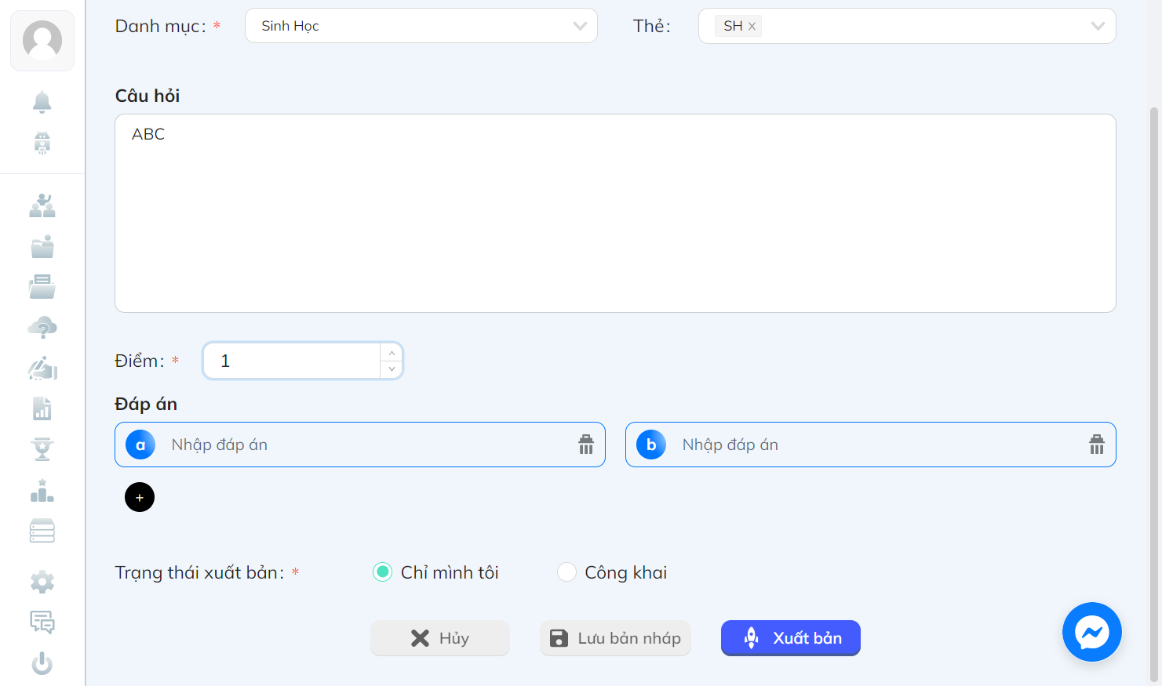The height and width of the screenshot is (686, 1162).
Task: Click the blue b answer marker
Action: (651, 445)
